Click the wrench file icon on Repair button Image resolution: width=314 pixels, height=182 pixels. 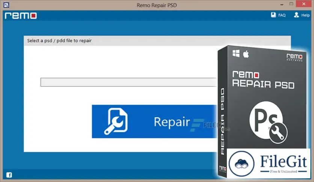point(116,121)
